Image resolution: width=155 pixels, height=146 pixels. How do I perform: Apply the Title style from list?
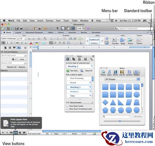(79, 96)
